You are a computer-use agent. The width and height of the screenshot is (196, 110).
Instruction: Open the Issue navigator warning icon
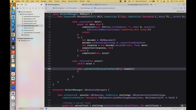pos(30,8)
